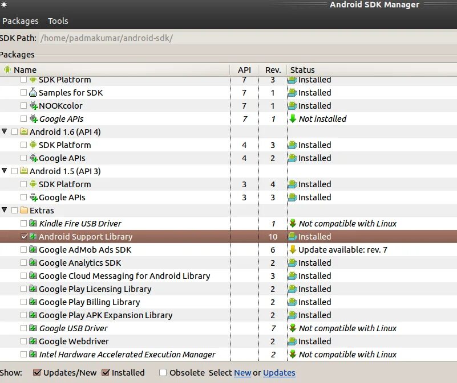The height and width of the screenshot is (383, 457).
Task: Click the API column header
Action: [244, 70]
